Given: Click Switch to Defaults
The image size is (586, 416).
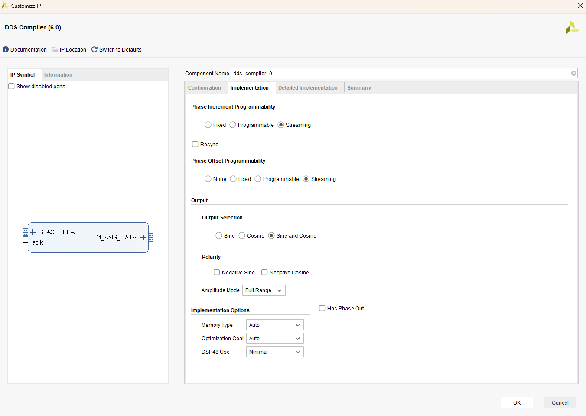Looking at the screenshot, I should [x=120, y=50].
